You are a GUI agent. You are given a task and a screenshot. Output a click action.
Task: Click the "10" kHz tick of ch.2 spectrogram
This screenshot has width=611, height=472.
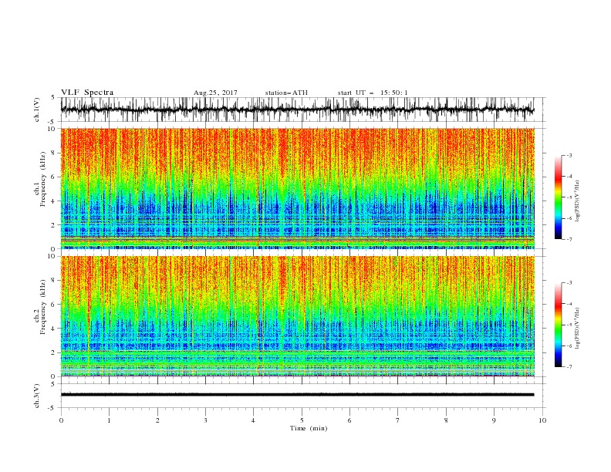pos(52,256)
